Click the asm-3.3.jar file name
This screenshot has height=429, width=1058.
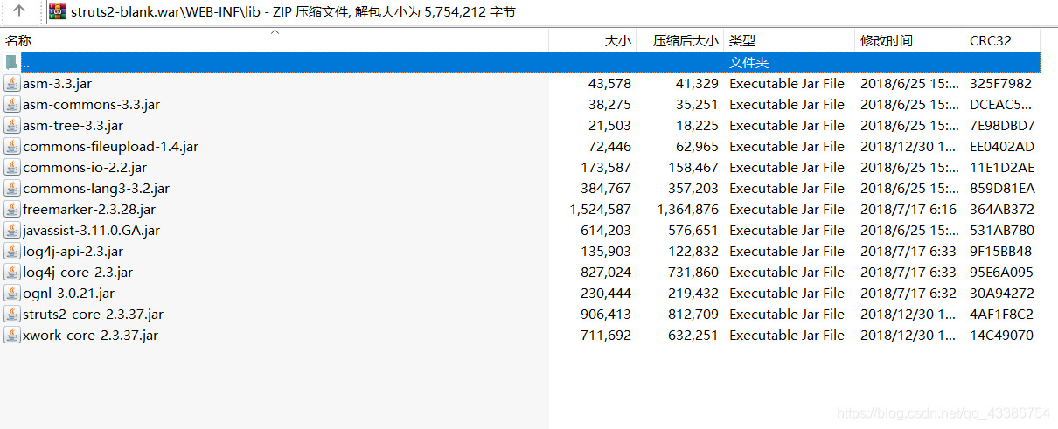pyautogui.click(x=57, y=84)
